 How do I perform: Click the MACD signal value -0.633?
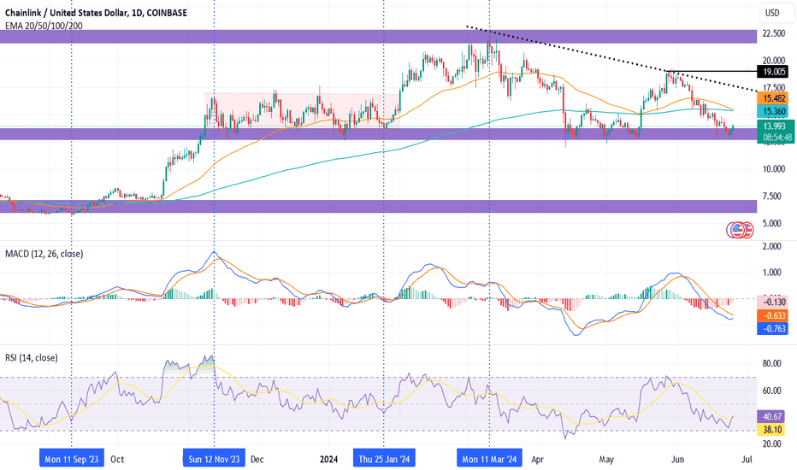pos(772,315)
